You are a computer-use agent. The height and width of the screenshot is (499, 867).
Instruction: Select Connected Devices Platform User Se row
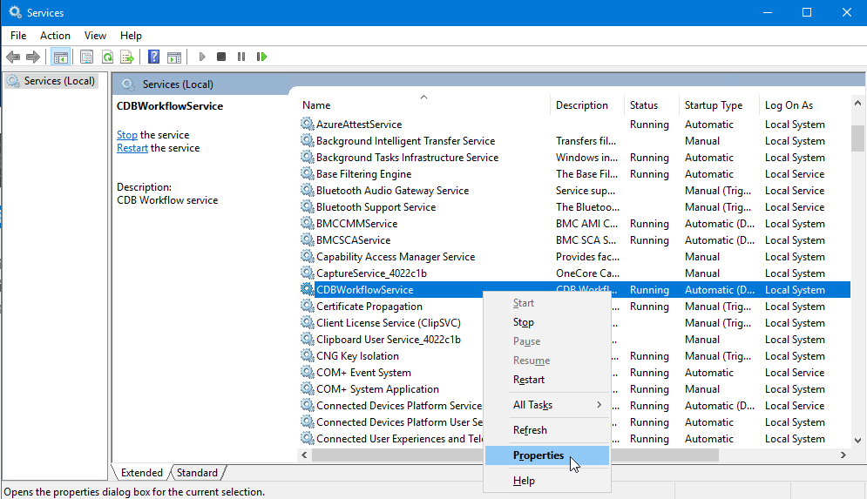tap(575, 422)
